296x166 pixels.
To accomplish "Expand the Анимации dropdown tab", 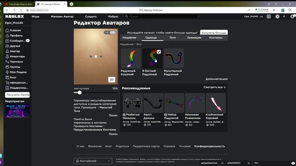I will [195, 38].
